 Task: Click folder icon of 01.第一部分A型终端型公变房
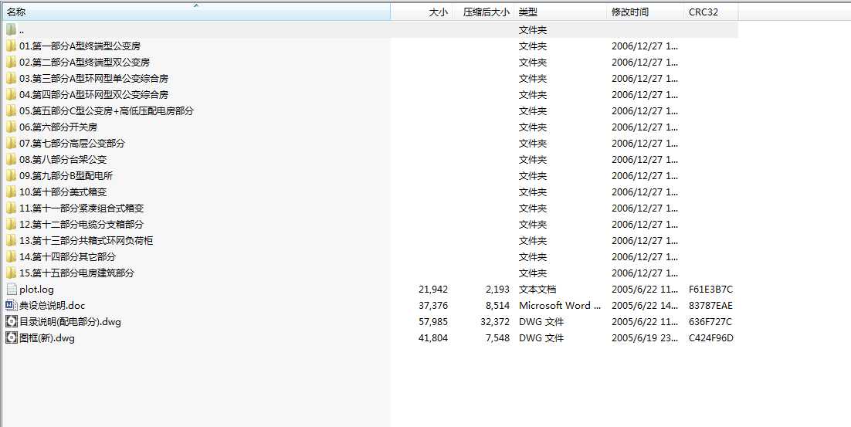(x=11, y=46)
